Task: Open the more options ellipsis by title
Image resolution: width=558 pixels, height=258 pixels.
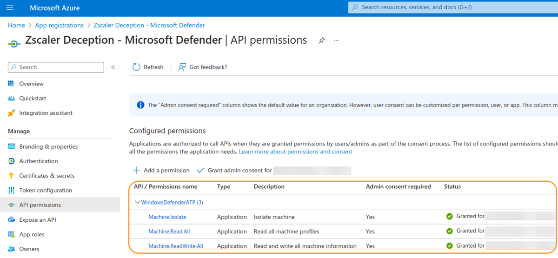Action: click(336, 40)
